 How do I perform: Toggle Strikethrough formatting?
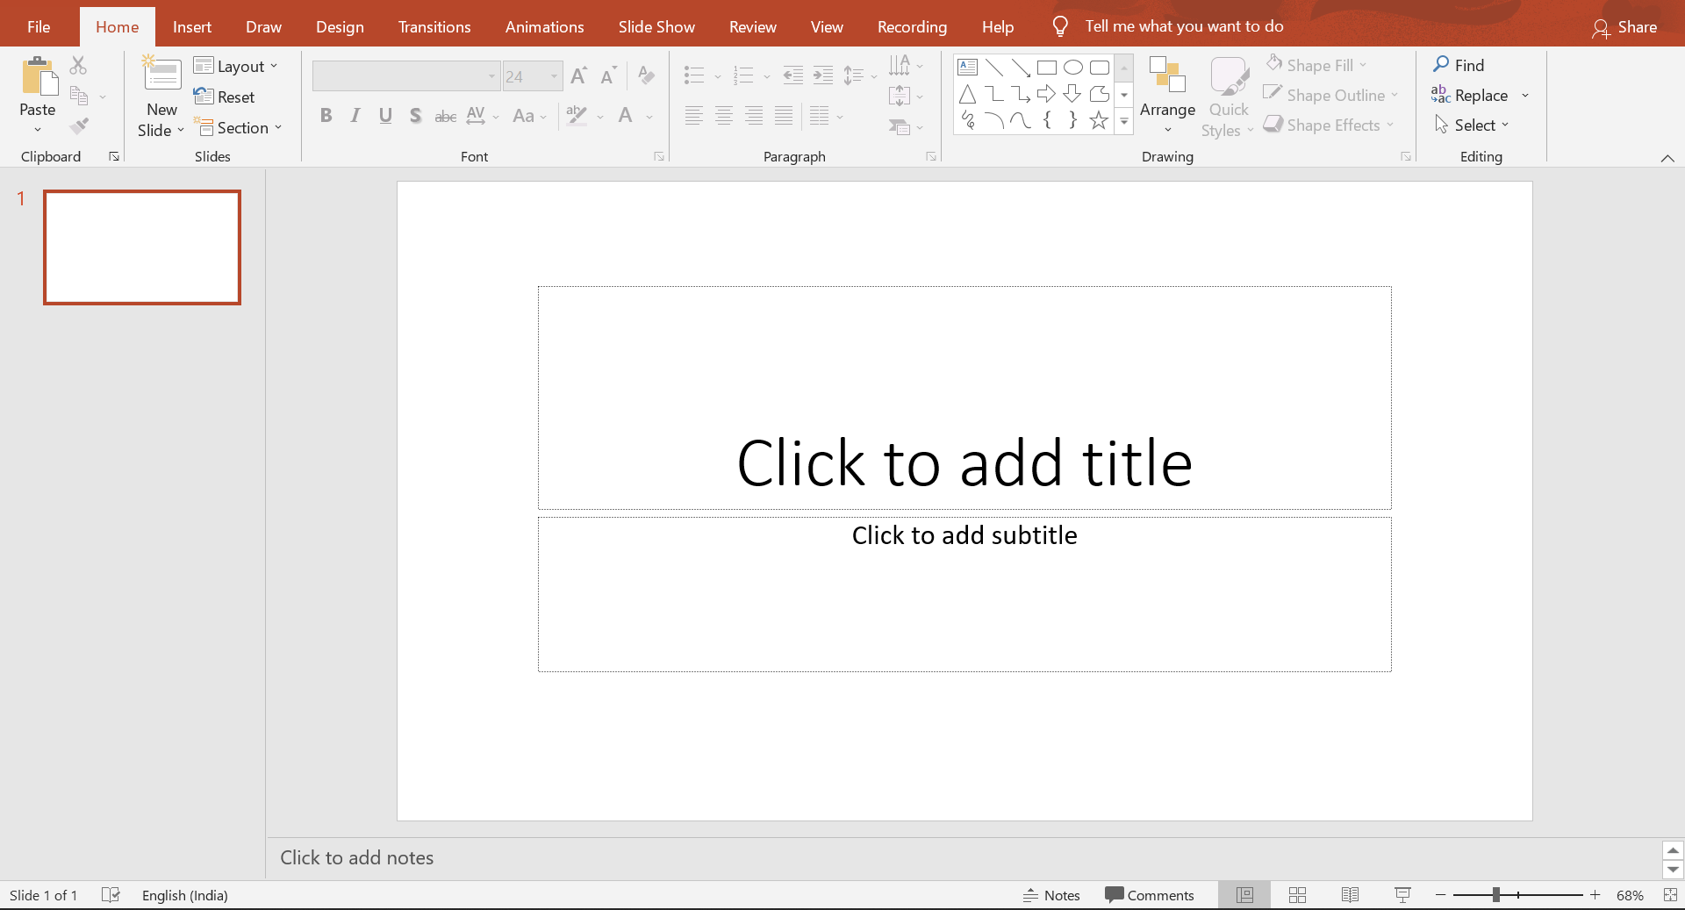(x=445, y=116)
